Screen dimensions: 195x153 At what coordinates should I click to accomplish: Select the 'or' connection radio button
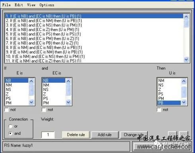pyautogui.click(x=10, y=126)
